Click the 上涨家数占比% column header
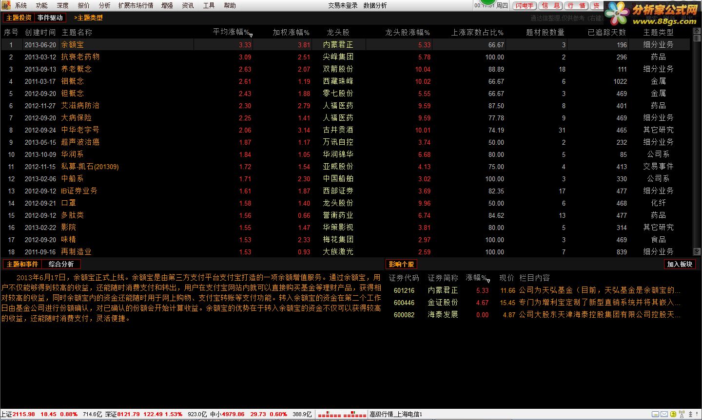 point(477,32)
